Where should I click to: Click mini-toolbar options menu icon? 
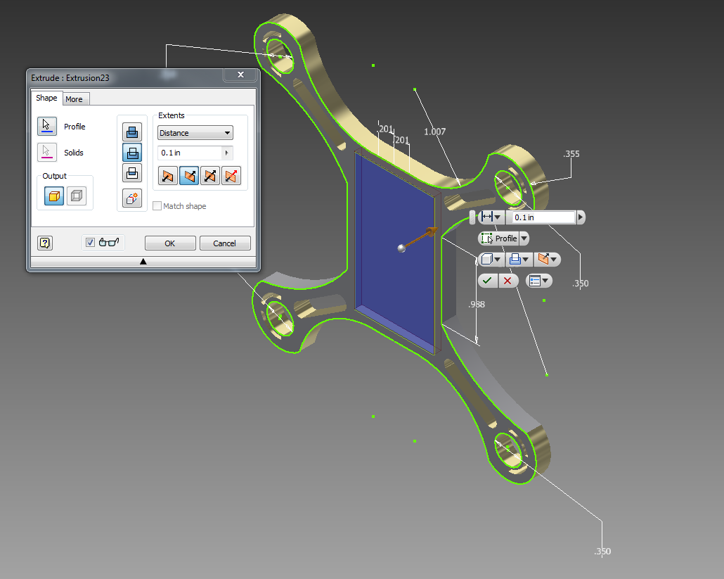(x=535, y=281)
